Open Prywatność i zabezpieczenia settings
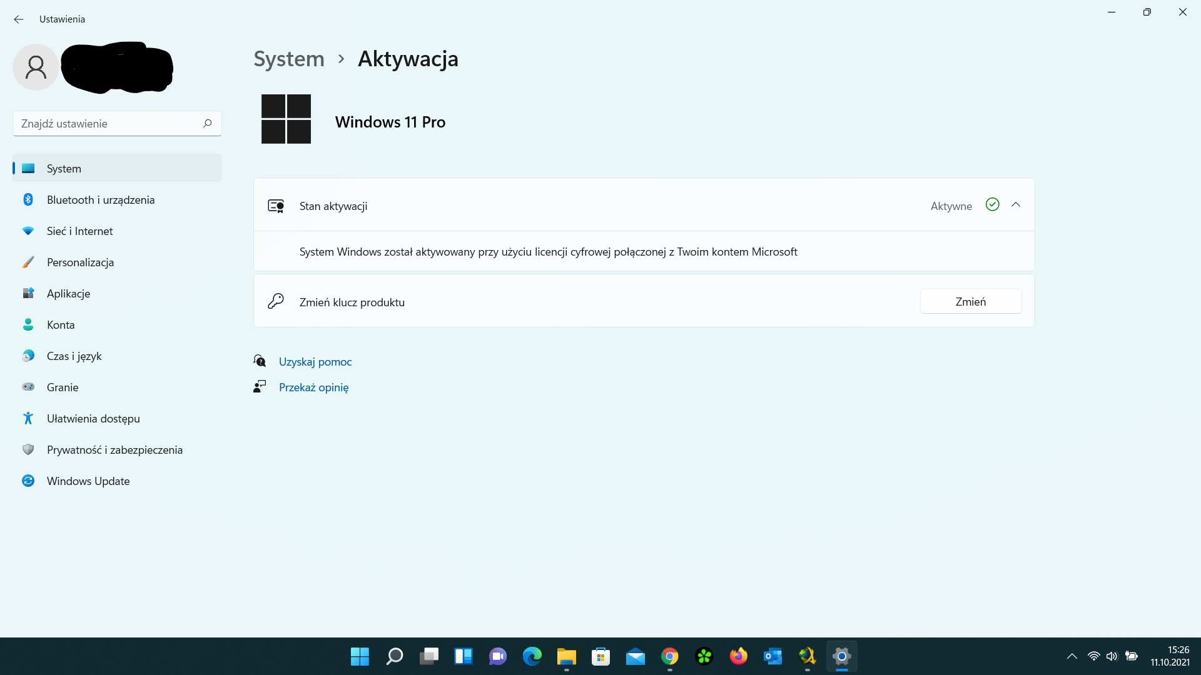The height and width of the screenshot is (675, 1201). tap(117, 449)
